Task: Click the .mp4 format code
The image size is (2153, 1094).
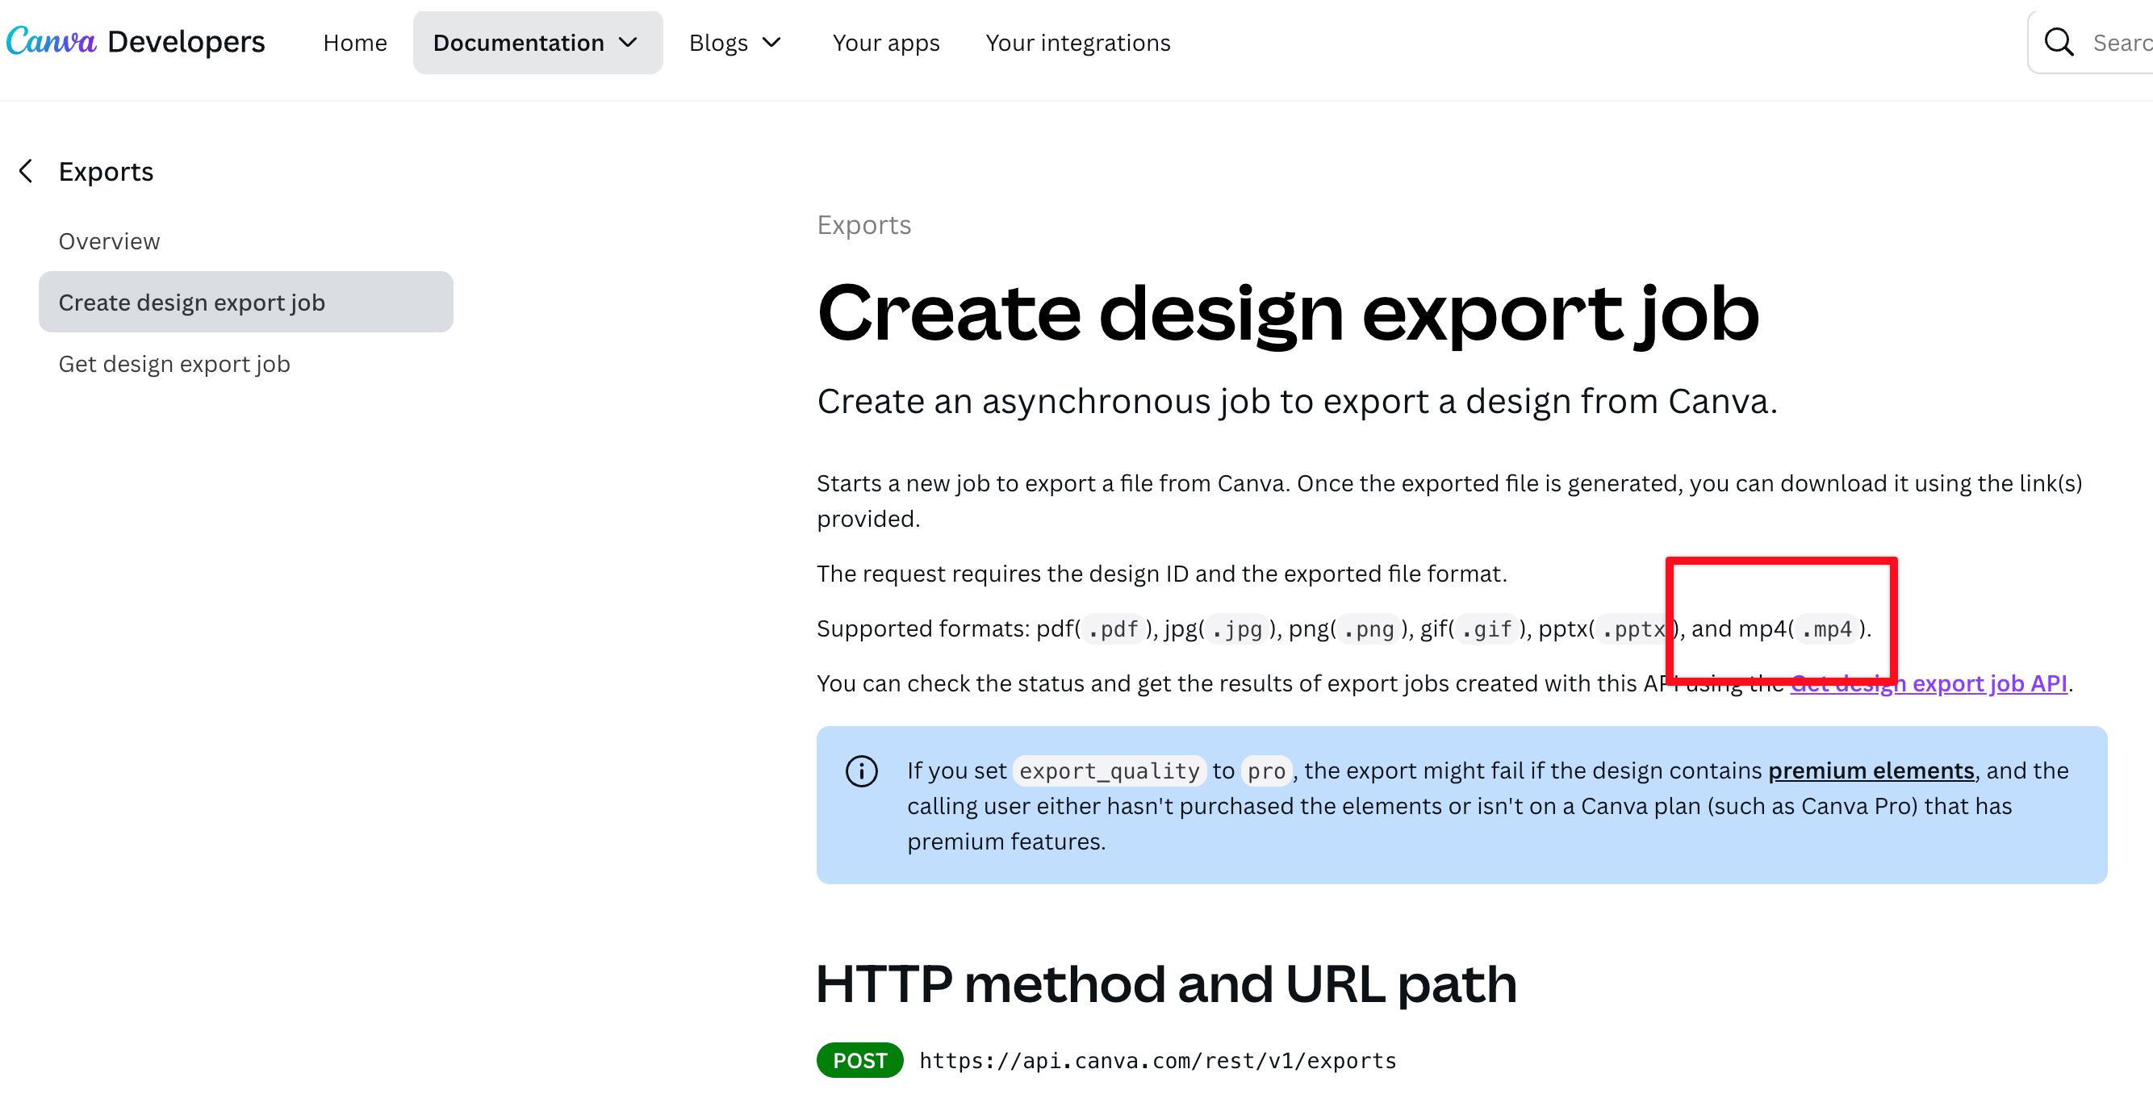Action: pyautogui.click(x=1826, y=629)
